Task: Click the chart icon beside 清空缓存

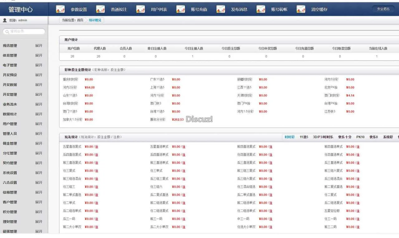Action: 301,9
